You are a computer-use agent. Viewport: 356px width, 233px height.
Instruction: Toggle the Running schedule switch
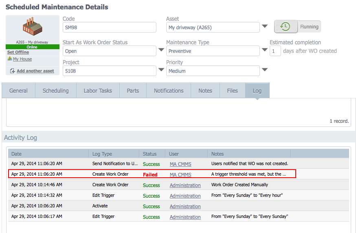click(297, 27)
